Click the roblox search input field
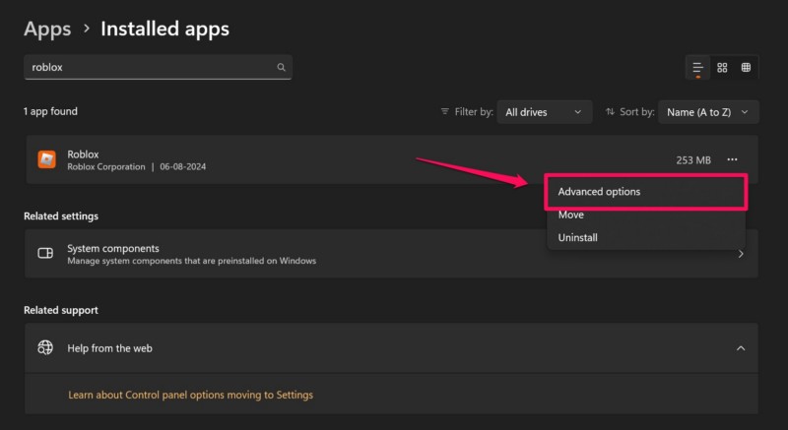The width and height of the screenshot is (788, 430). [x=148, y=68]
